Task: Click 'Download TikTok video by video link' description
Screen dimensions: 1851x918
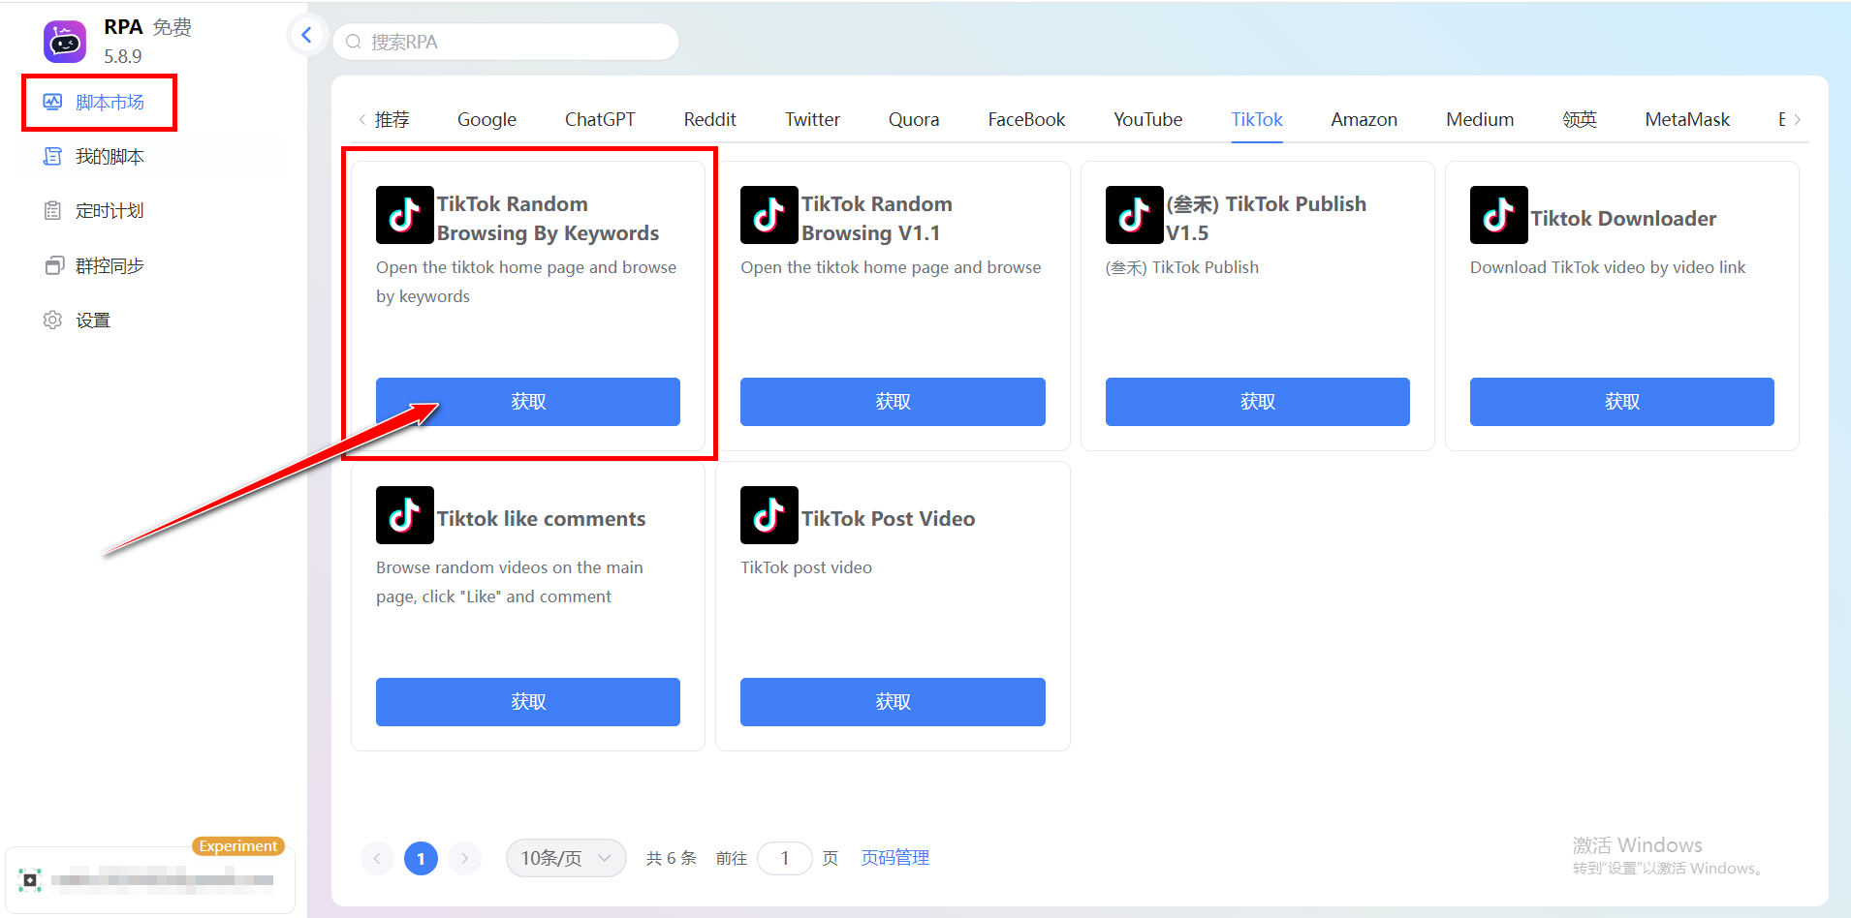Action: (x=1608, y=267)
